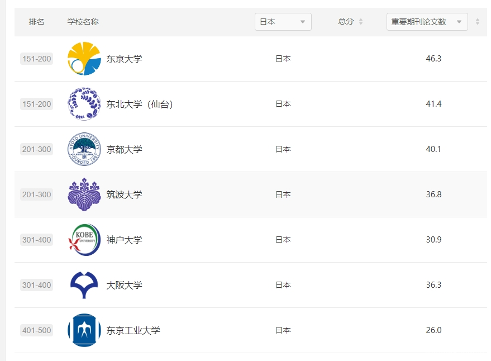Click 日本 country cell in 东京大学 row
Viewport: 491px width, 361px height.
click(x=283, y=59)
